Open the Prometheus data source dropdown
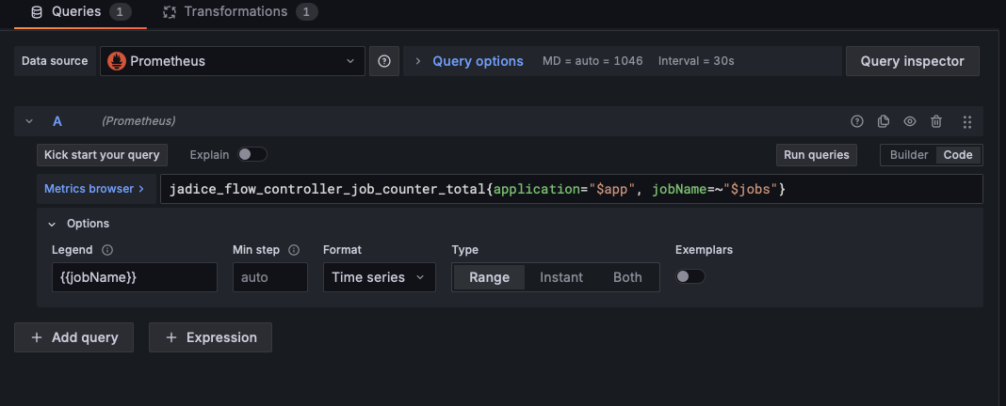1006x406 pixels. click(232, 61)
